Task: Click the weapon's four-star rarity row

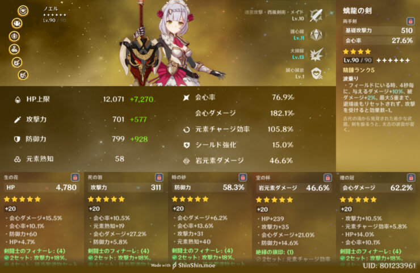Action: [x=357, y=52]
